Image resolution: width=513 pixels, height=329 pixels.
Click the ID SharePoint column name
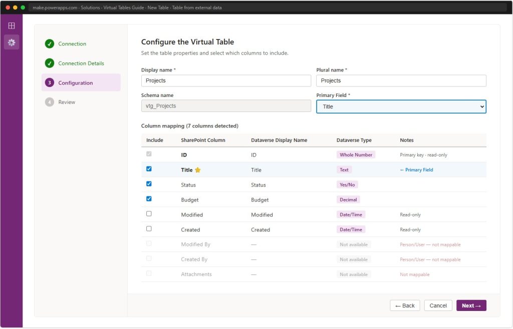(184, 155)
